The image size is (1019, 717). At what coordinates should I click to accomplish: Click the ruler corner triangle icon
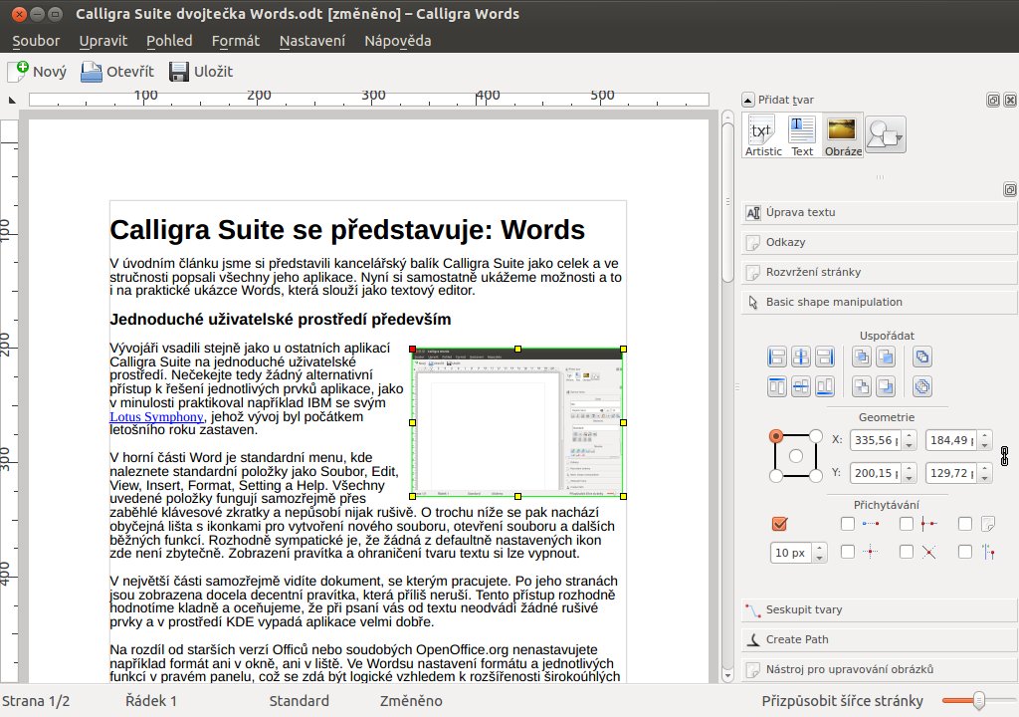point(12,101)
